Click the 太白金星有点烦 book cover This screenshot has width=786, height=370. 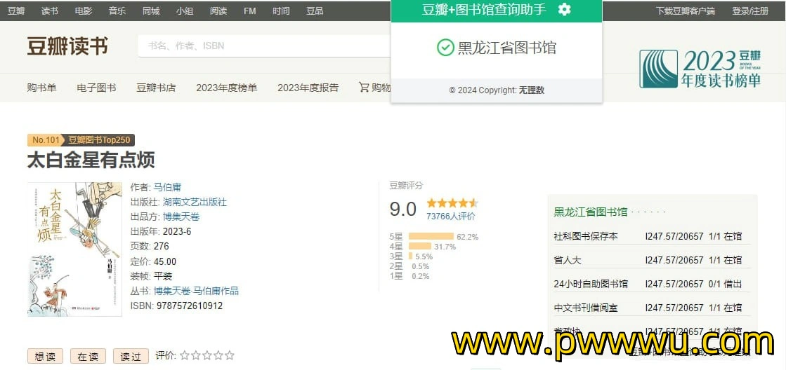[x=74, y=249]
